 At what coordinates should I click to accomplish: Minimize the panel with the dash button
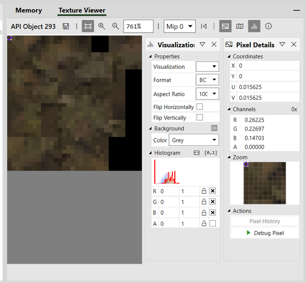(296, 10)
